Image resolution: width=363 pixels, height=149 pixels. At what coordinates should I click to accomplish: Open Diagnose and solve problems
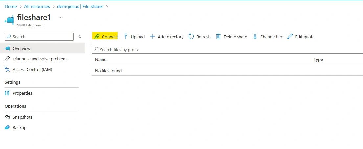point(40,59)
